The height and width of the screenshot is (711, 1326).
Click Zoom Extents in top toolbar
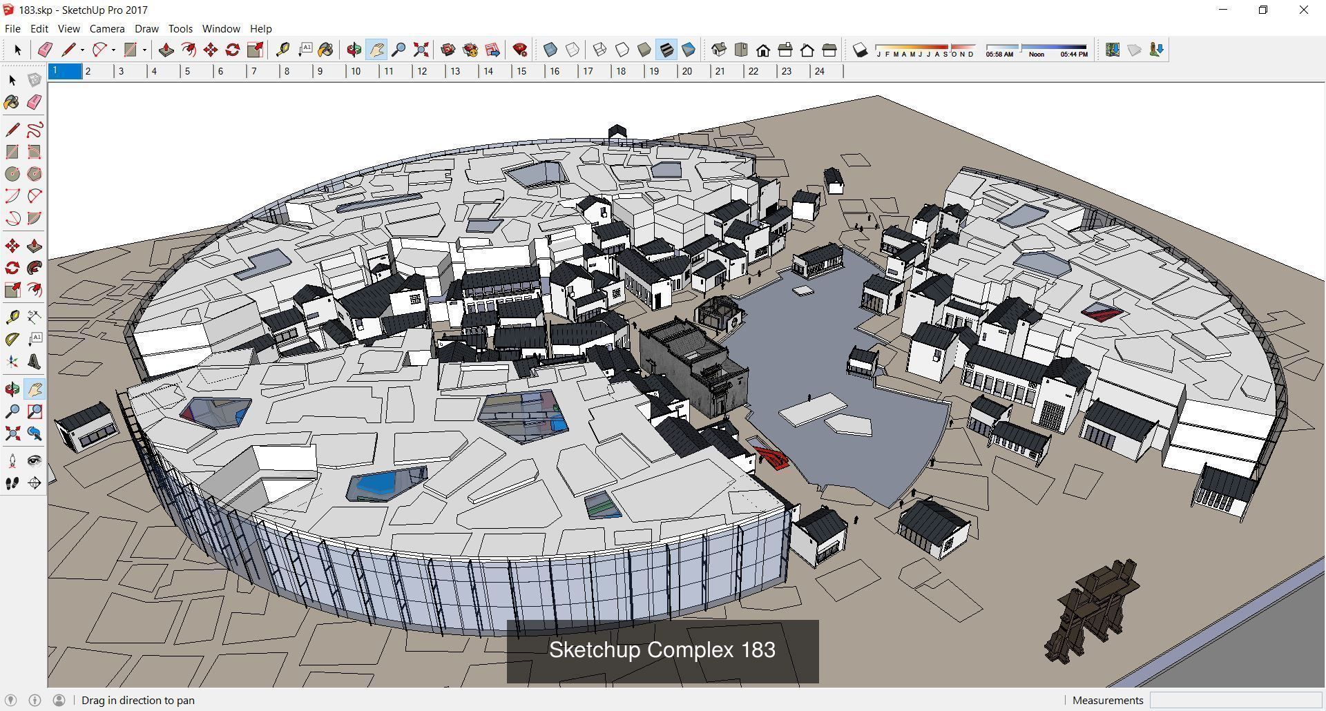click(421, 50)
